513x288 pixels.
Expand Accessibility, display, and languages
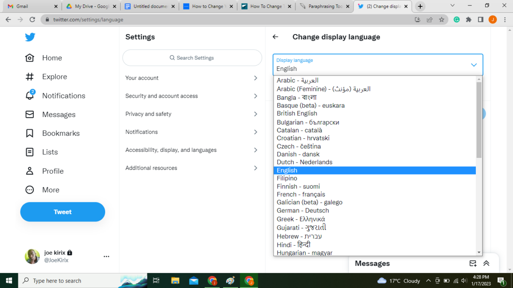pyautogui.click(x=192, y=150)
